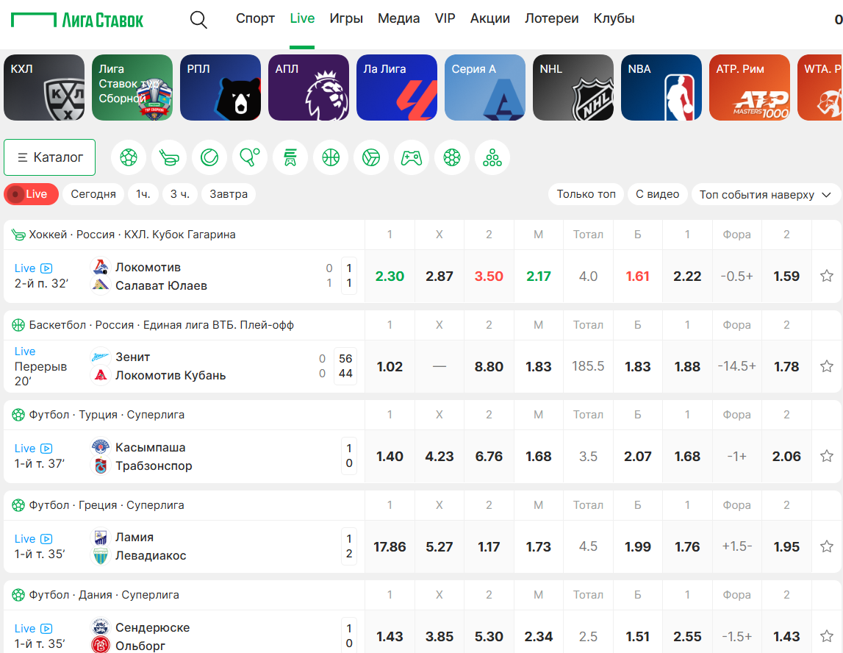The height and width of the screenshot is (653, 843).
Task: Filter by basketball sport icon
Action: click(x=331, y=157)
